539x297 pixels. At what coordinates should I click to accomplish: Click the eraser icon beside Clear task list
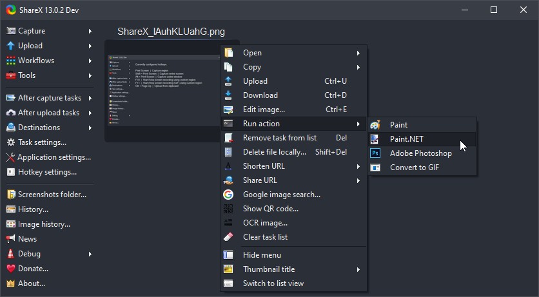[228, 237]
